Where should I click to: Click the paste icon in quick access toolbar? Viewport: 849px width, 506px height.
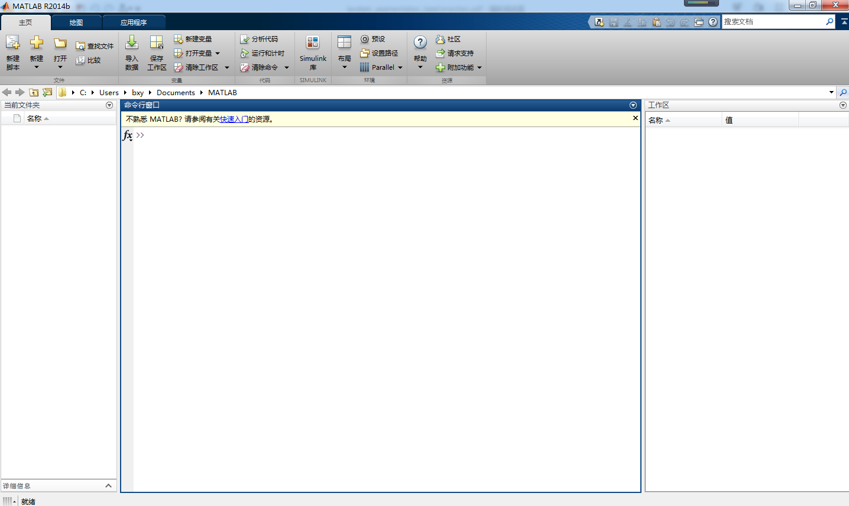(656, 22)
